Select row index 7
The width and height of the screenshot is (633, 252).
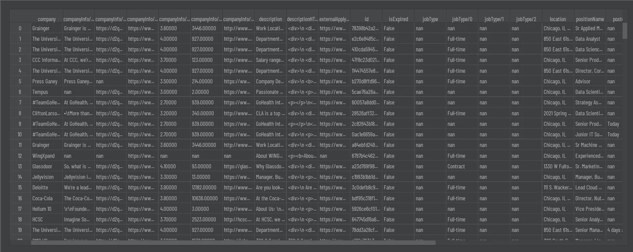point(20,102)
